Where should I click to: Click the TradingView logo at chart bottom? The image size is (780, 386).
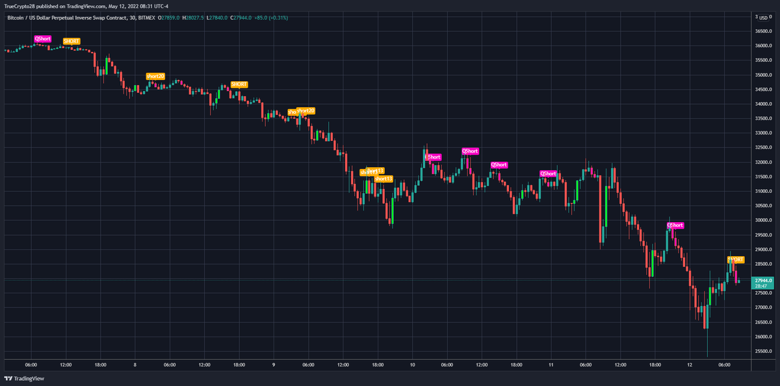24,378
